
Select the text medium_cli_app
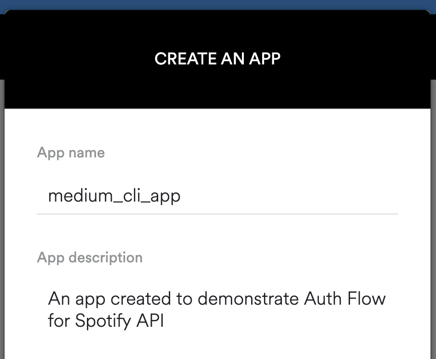pos(114,196)
